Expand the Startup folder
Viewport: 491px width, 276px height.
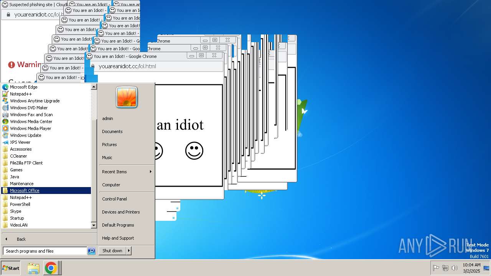[x=46, y=218]
